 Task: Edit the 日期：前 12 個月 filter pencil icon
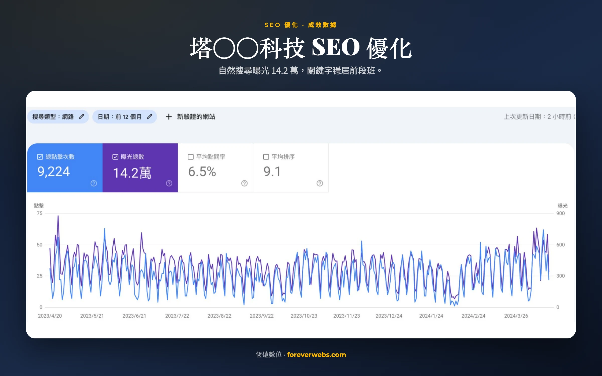(149, 117)
